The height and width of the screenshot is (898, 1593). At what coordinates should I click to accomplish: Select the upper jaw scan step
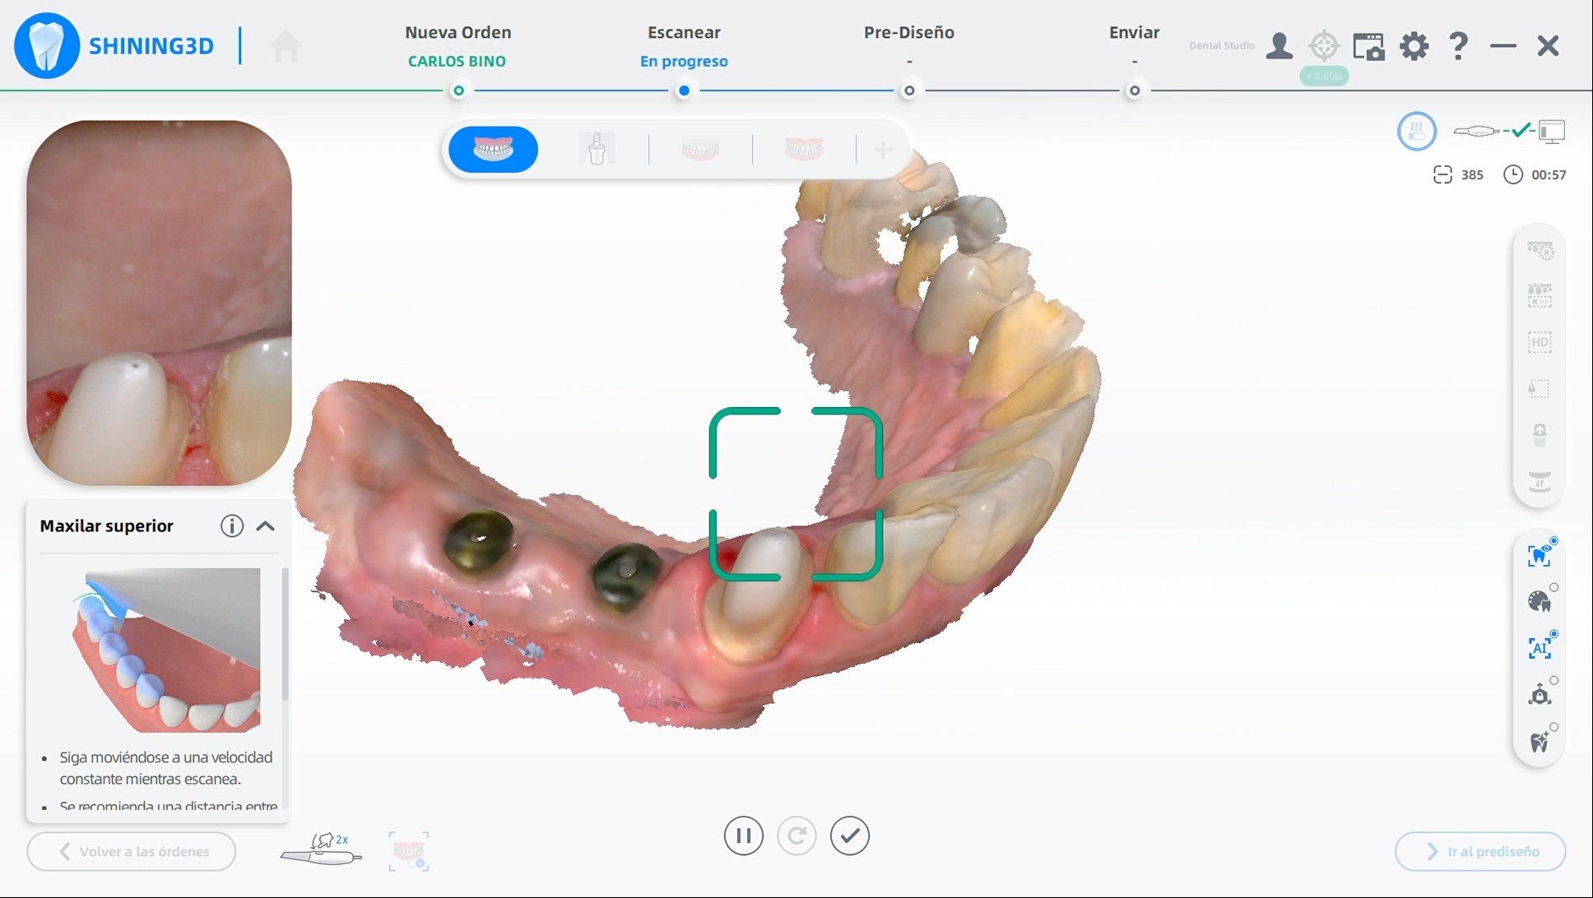click(493, 150)
